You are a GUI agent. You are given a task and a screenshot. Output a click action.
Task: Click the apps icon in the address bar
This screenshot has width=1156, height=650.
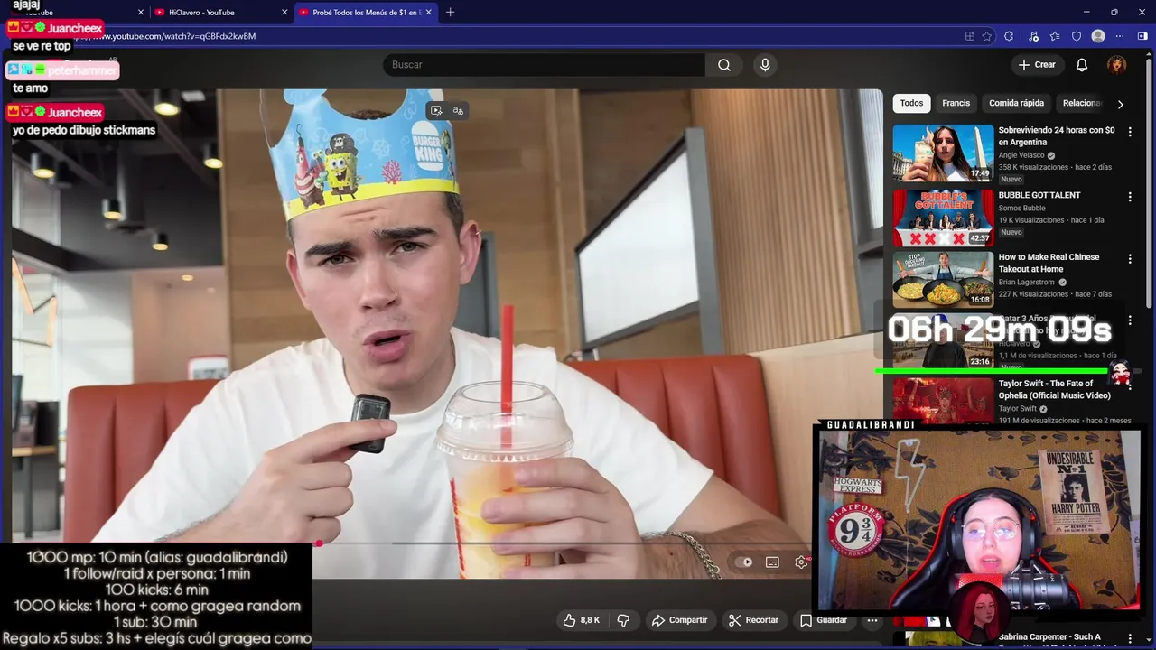point(969,36)
